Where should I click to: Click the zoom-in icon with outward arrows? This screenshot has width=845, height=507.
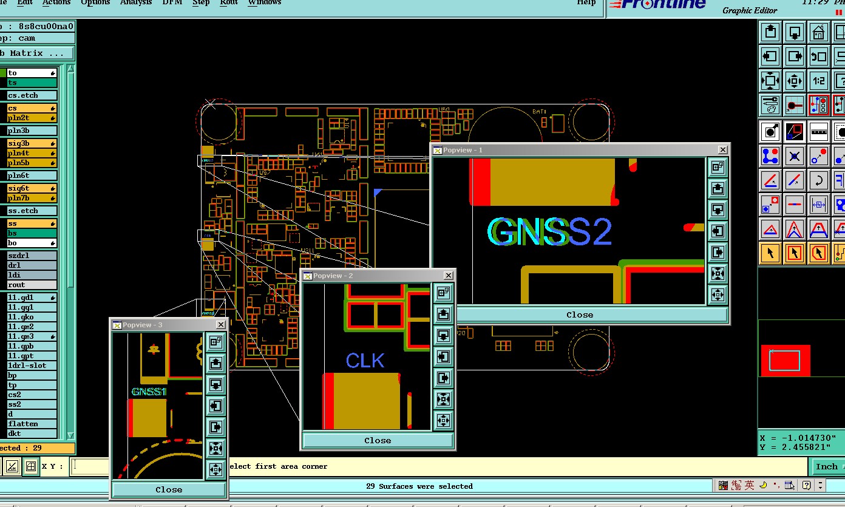coord(770,80)
